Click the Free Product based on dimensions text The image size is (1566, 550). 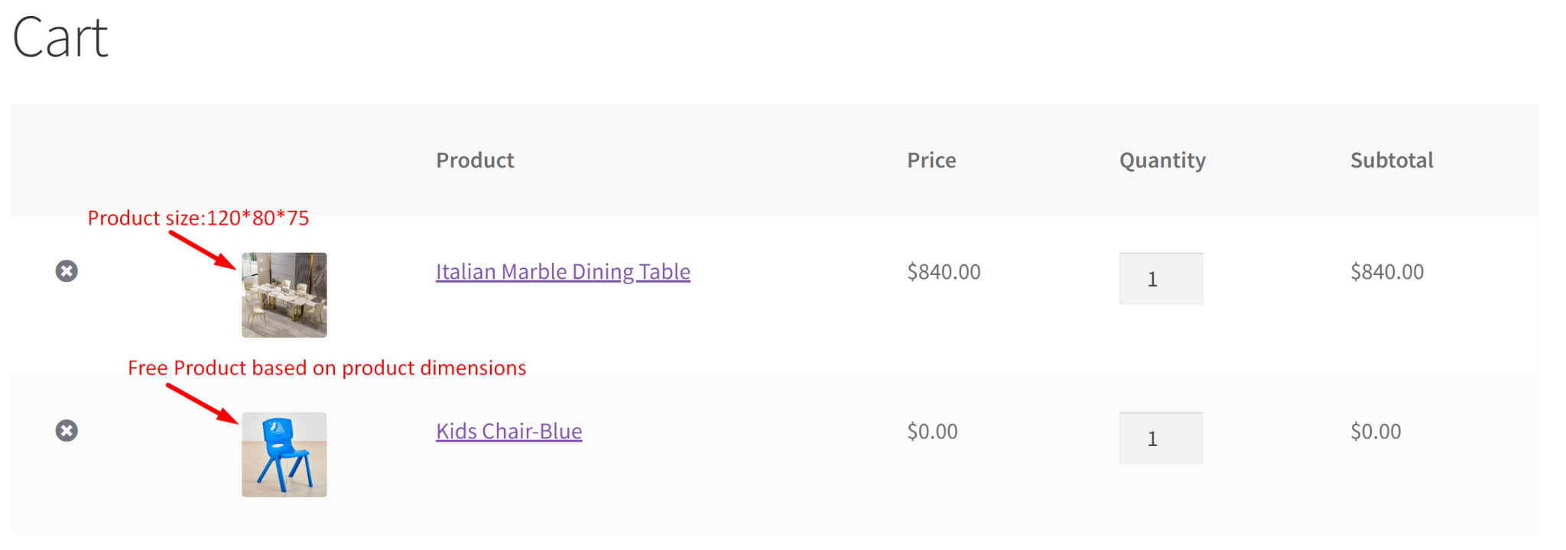coord(327,367)
